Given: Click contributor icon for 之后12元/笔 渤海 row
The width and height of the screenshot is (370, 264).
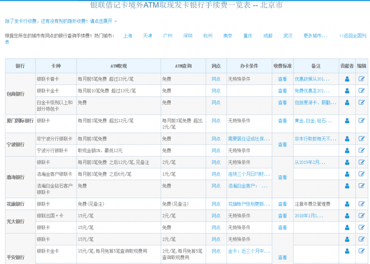Looking at the screenshot, I should (347, 162).
